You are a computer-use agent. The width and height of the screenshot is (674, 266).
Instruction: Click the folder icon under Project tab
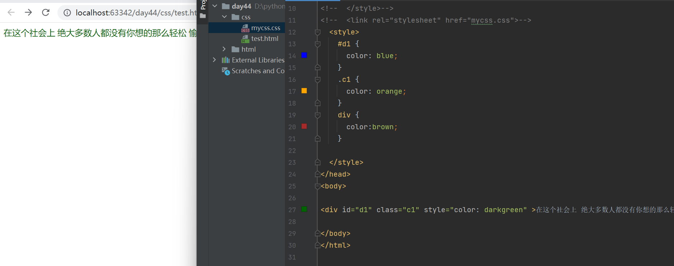coord(203,16)
